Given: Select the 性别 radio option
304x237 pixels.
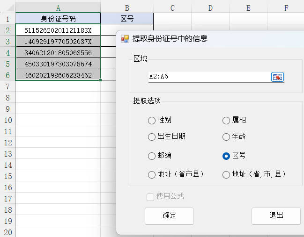Looking at the screenshot, I should tap(152, 121).
